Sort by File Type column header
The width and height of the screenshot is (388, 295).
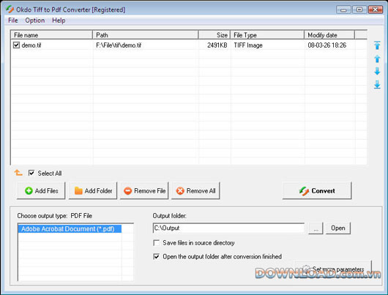[267, 35]
